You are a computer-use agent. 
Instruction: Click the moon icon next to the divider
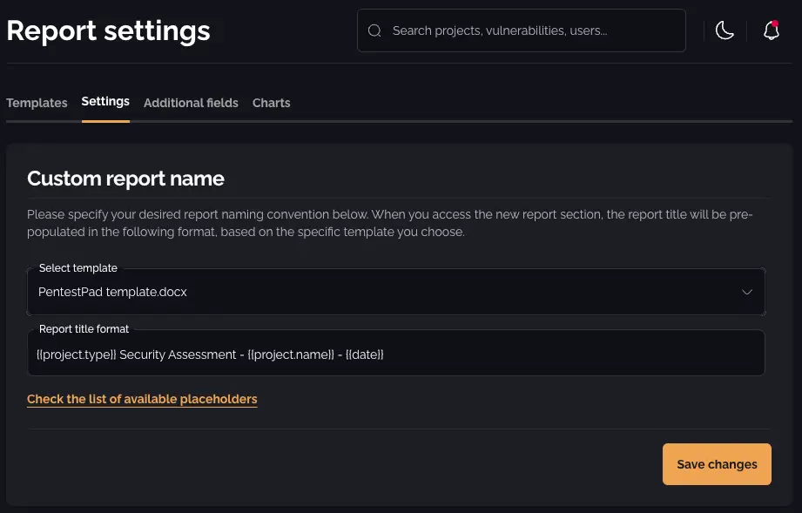(725, 30)
